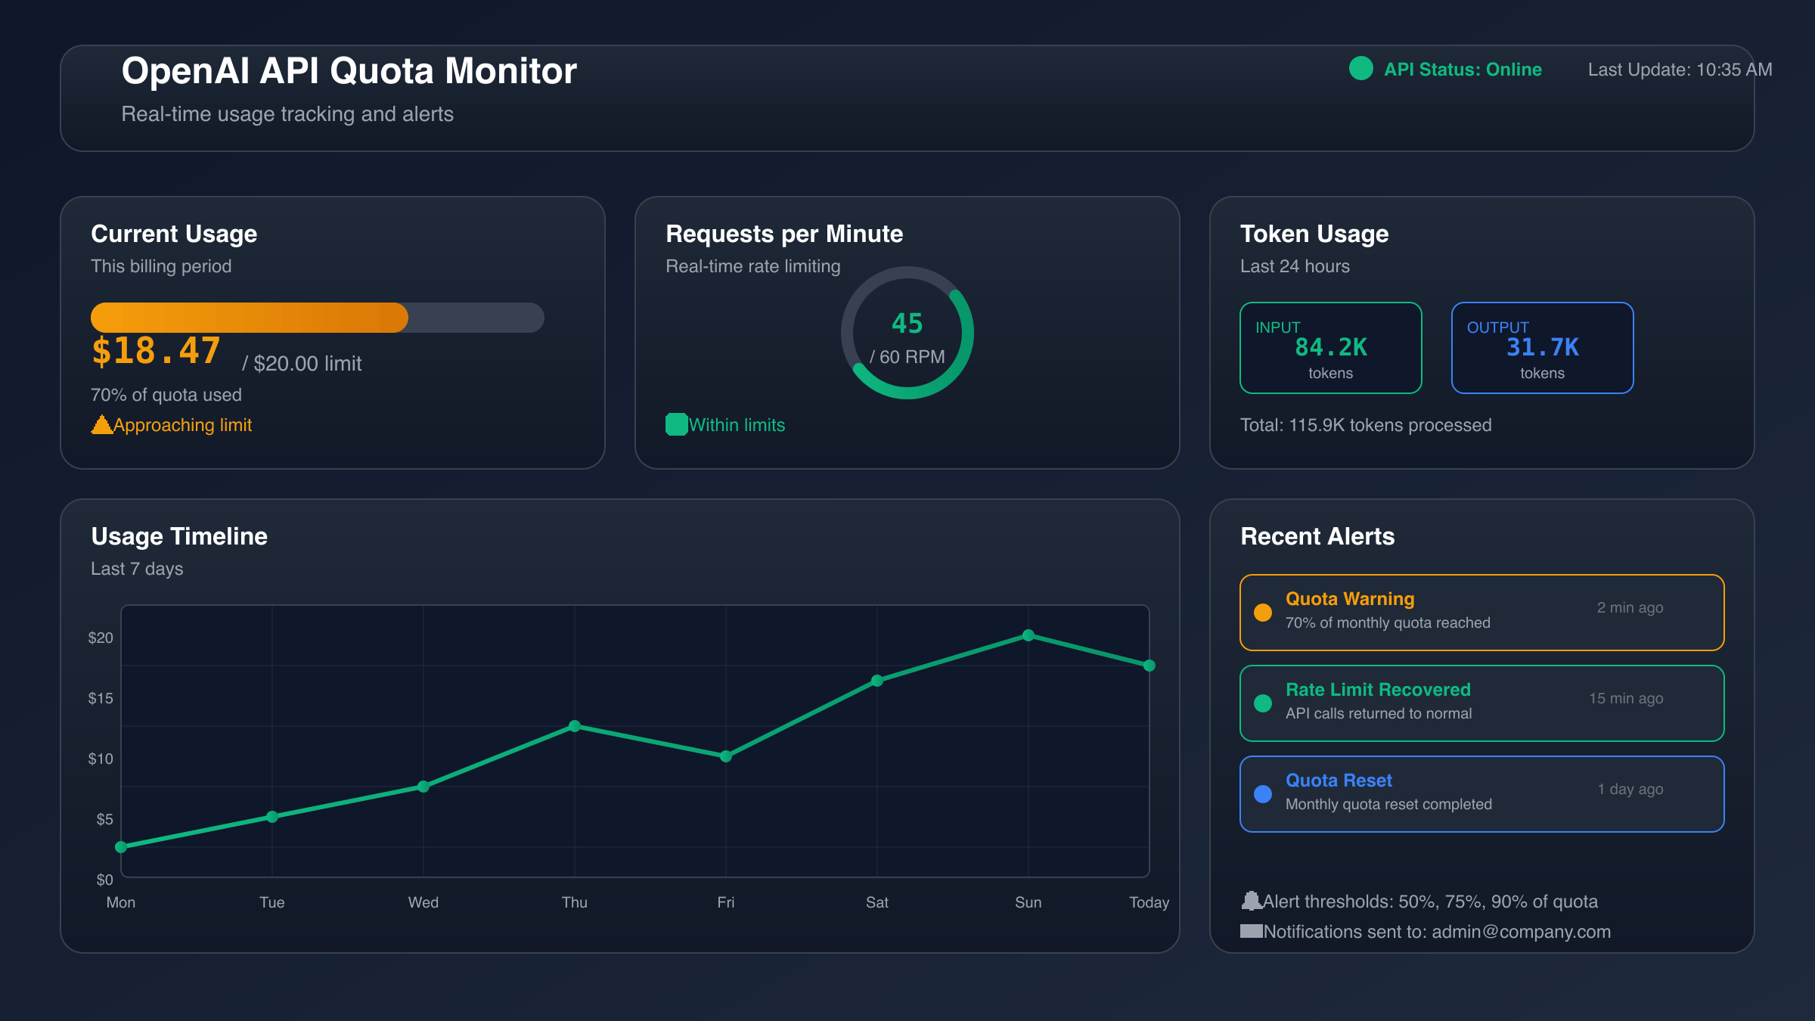The width and height of the screenshot is (1815, 1021).
Task: Click the Wed data point on timeline
Action: [x=423, y=787]
